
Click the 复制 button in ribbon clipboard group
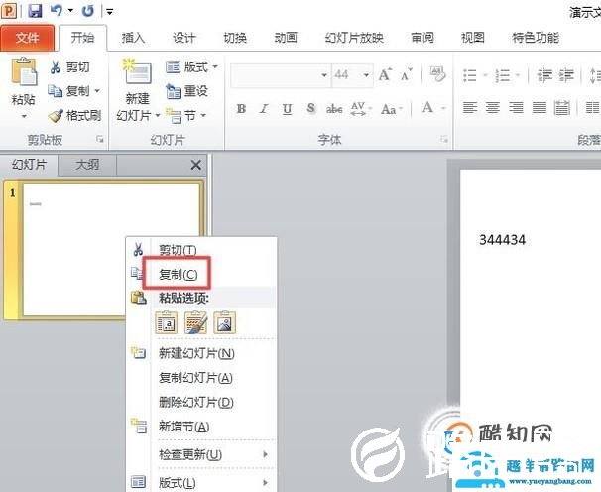pyautogui.click(x=69, y=91)
